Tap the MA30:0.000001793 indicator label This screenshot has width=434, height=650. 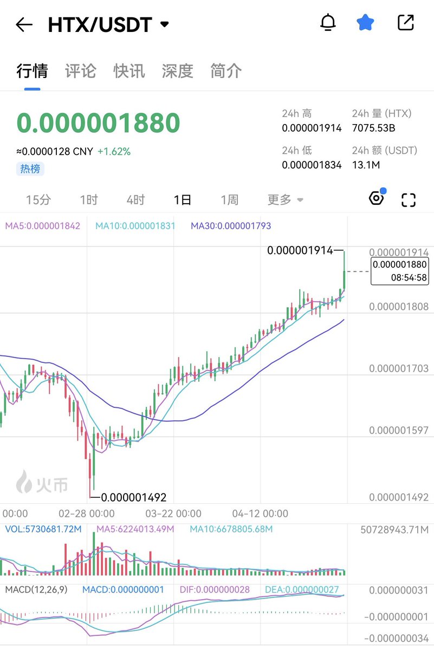coord(231,225)
